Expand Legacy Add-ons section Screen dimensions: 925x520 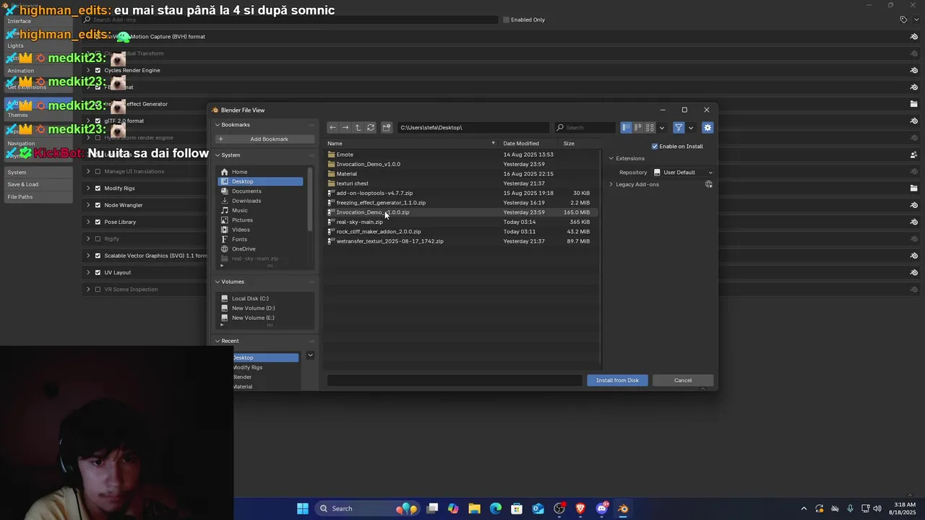pyautogui.click(x=611, y=184)
